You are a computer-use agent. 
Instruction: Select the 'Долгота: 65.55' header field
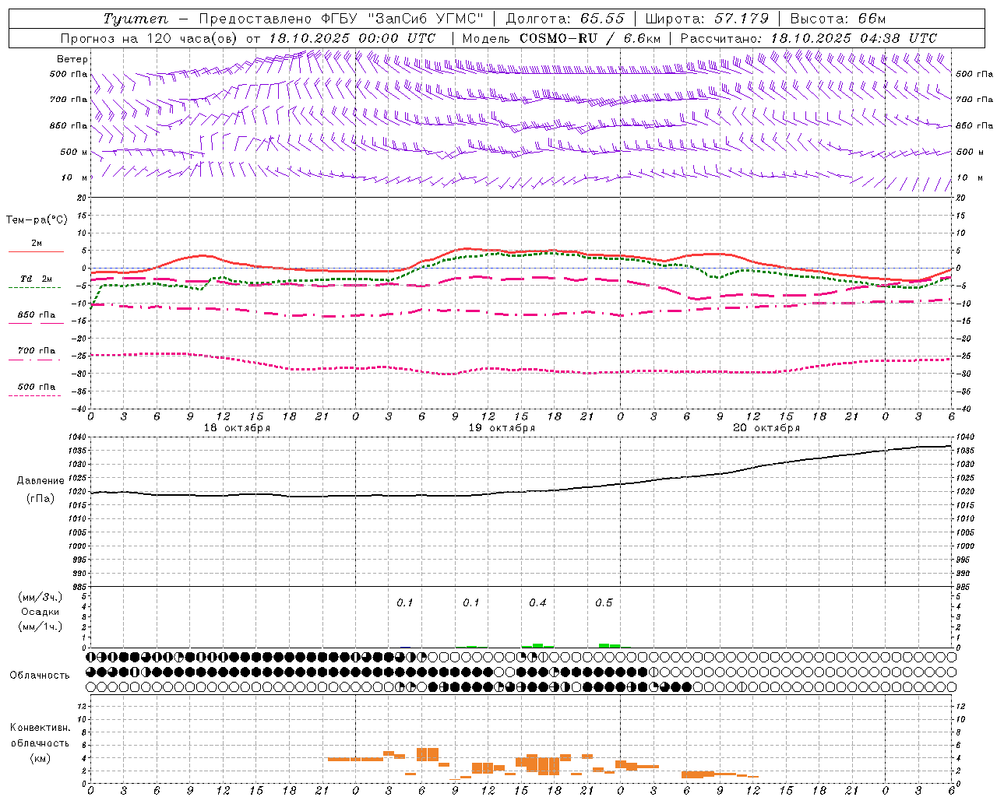coord(565,19)
